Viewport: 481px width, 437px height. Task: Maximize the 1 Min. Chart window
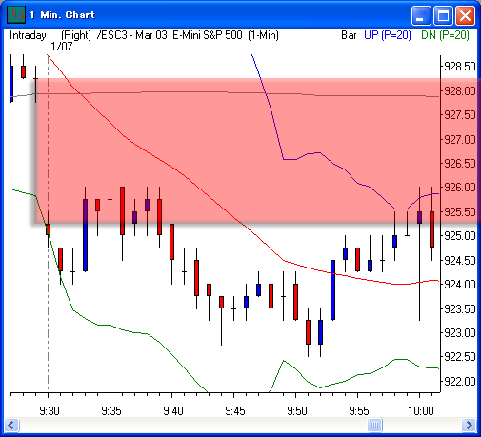pos(443,15)
